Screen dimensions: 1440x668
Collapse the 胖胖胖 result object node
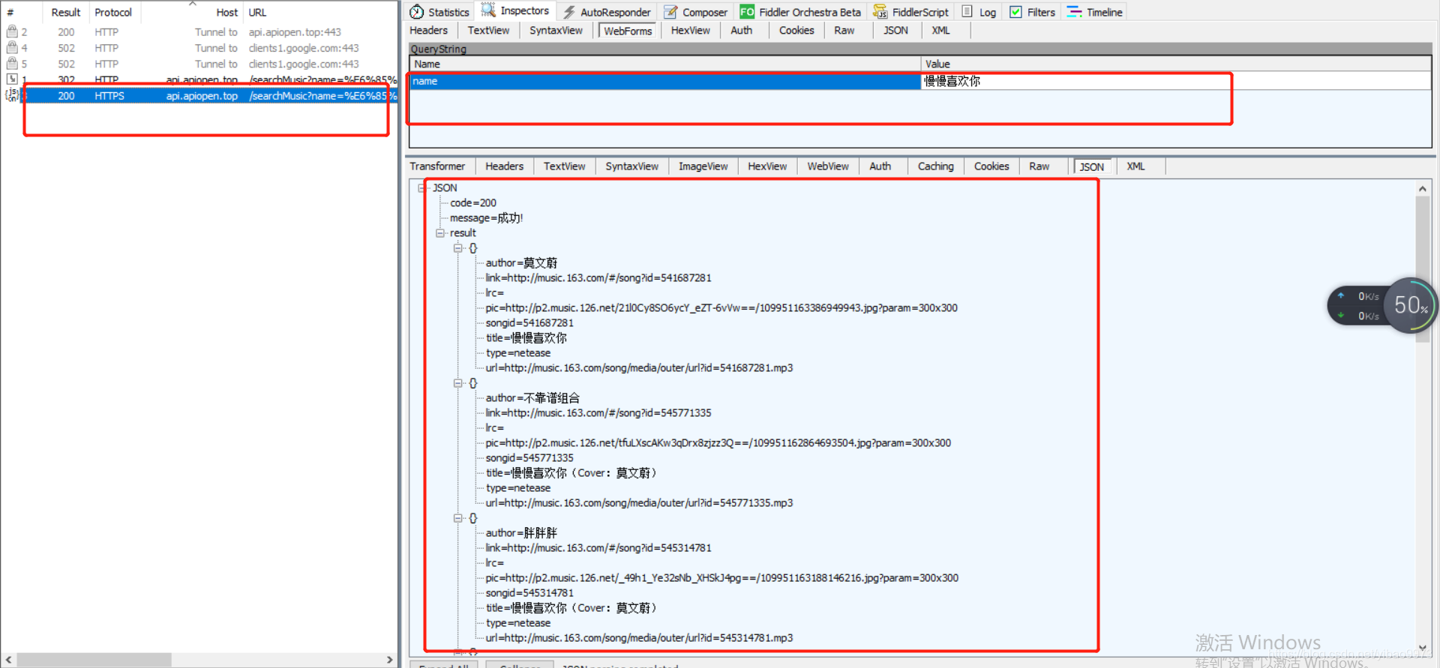[458, 518]
